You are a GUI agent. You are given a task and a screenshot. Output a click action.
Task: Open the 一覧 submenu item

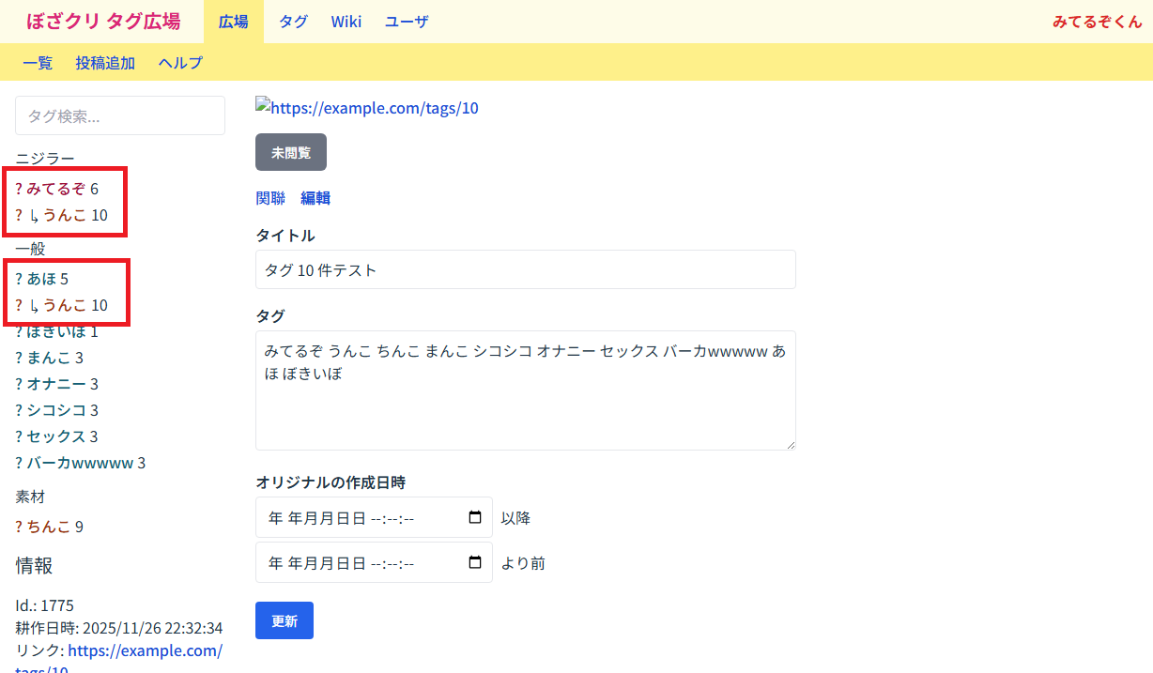click(x=38, y=63)
